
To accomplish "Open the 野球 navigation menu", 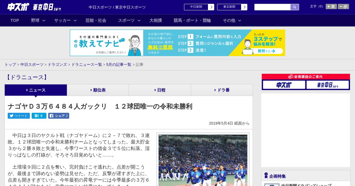I will pyautogui.click(x=35, y=20).
